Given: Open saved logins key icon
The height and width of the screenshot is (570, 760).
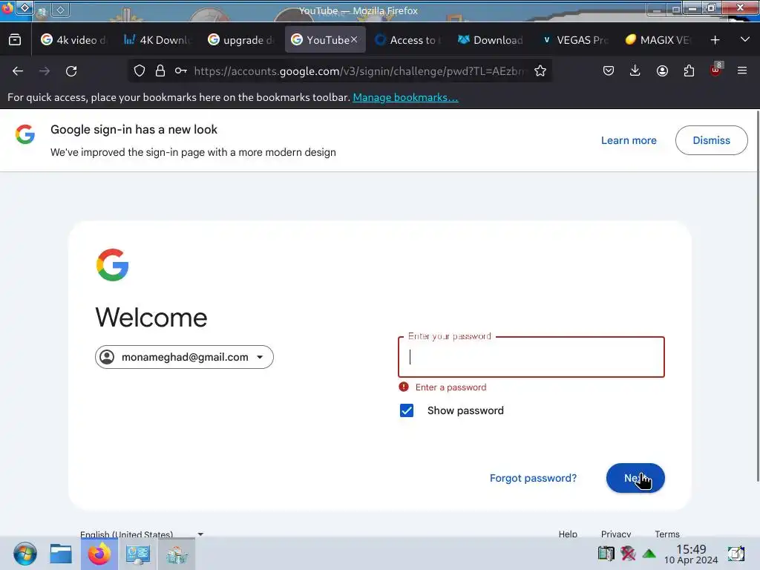Looking at the screenshot, I should point(181,71).
